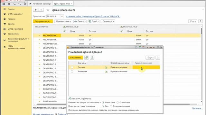Image resolution: width=206 pixels, height=115 pixels.
Task: Open Изменить цены dropdown
Action: [63, 21]
